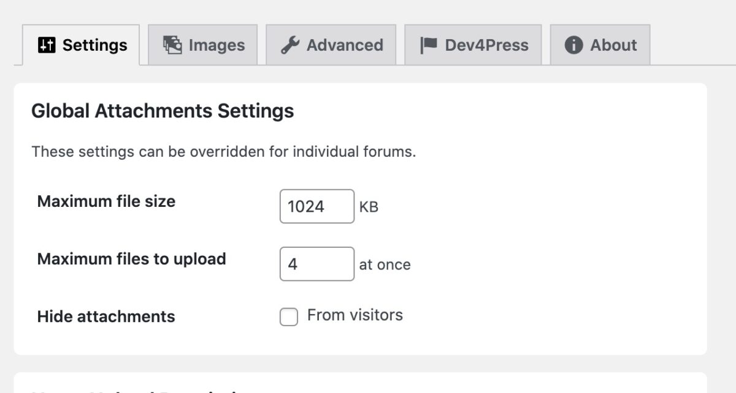This screenshot has width=736, height=393.
Task: Click the info icon on About tab
Action: 573,45
